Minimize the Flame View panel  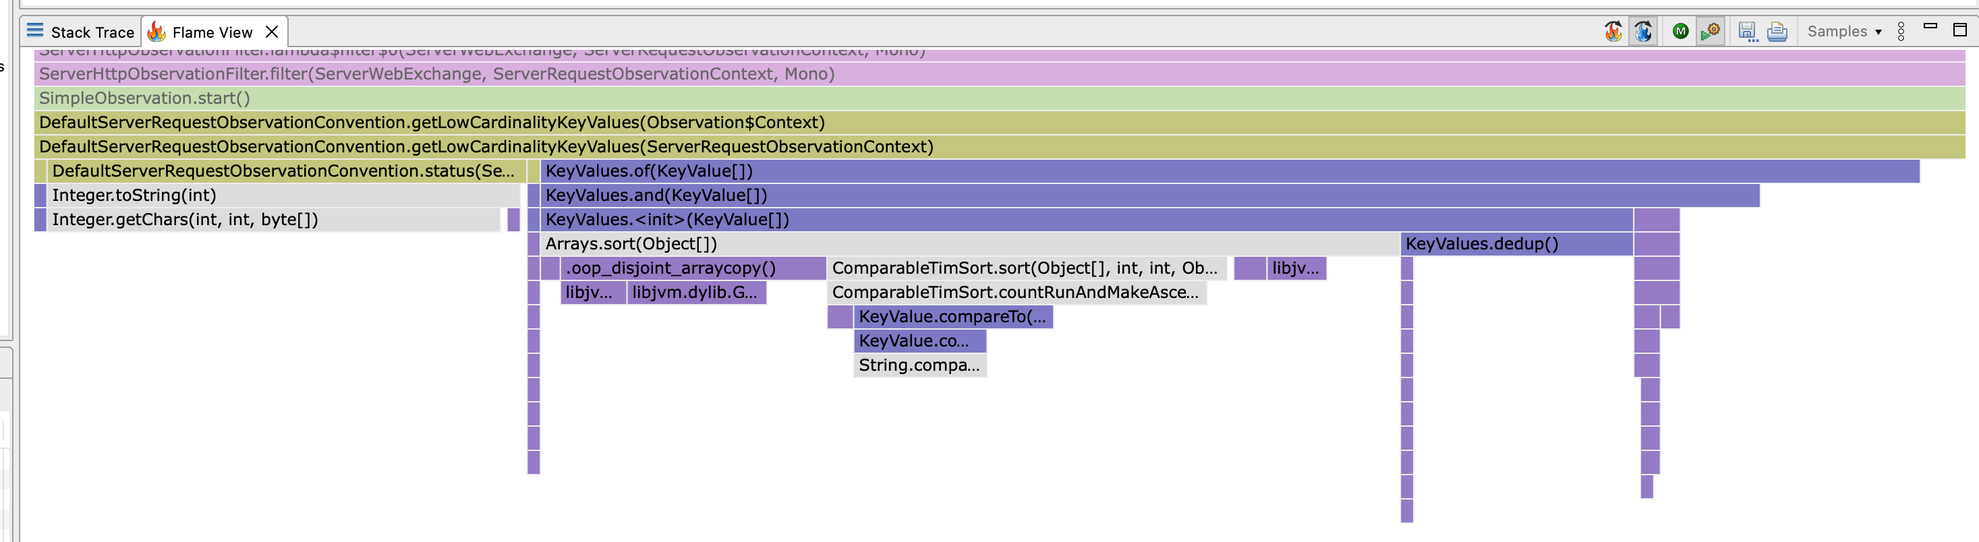[x=1930, y=26]
